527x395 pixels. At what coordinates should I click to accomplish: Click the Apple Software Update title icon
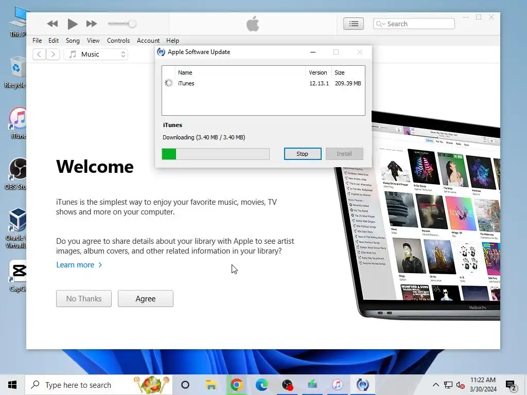(161, 52)
